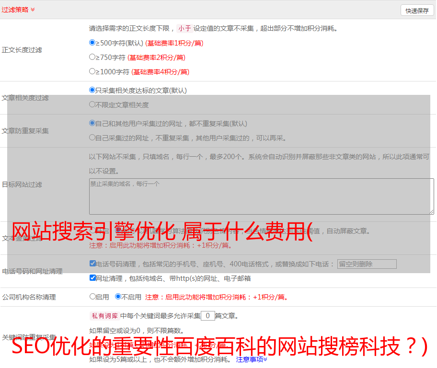Choose the ≥750字符 length filter
The image size is (437, 368).
pyautogui.click(x=92, y=57)
